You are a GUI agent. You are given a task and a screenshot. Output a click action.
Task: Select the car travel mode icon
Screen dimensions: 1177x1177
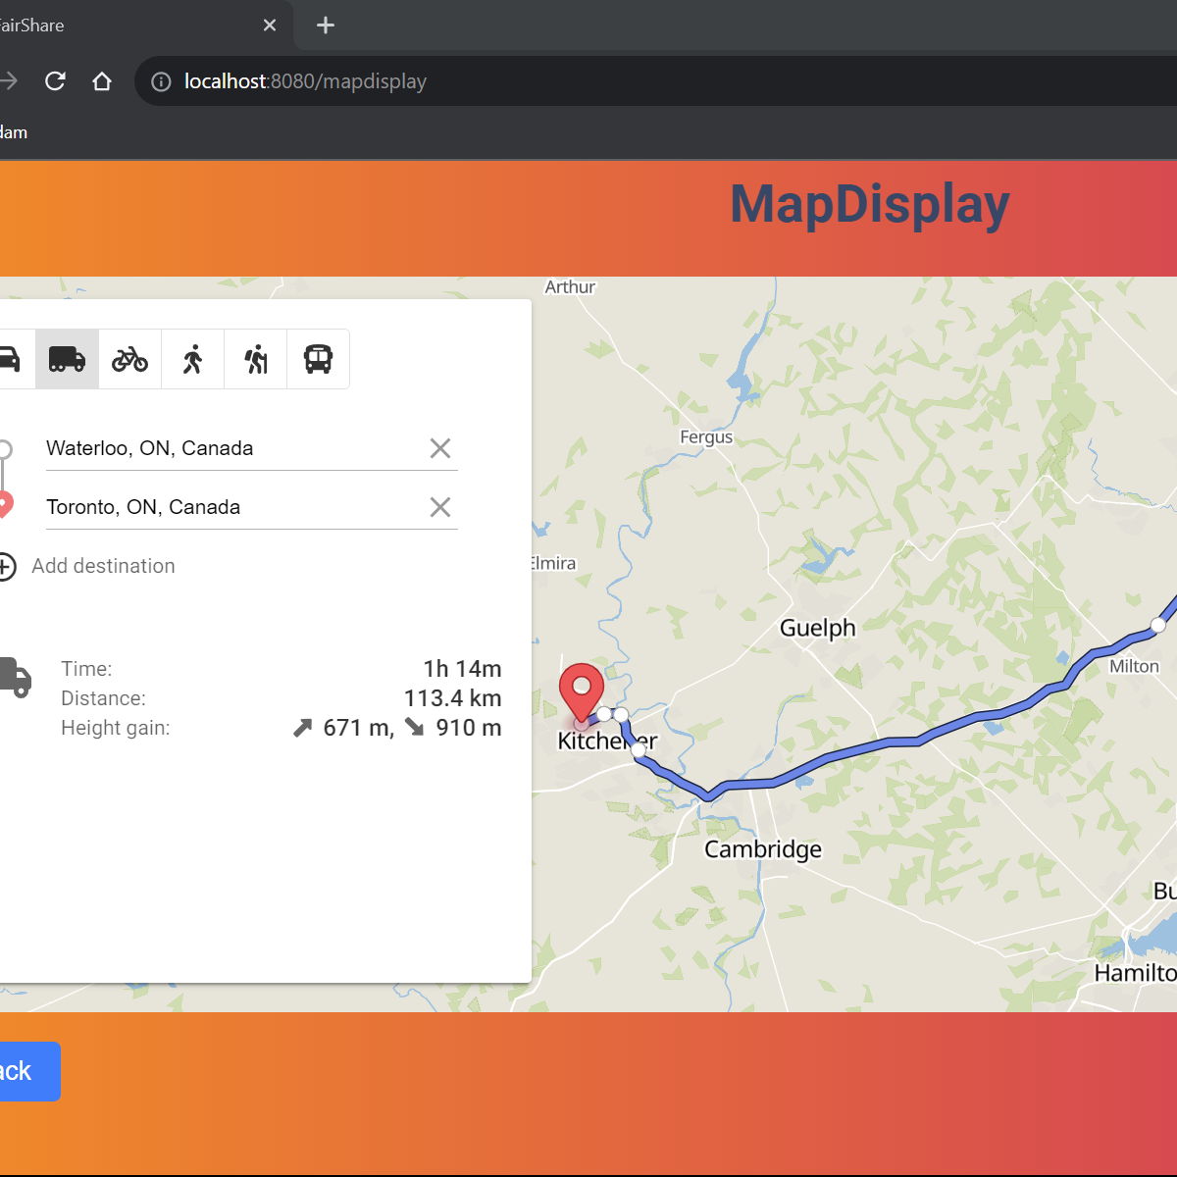click(x=10, y=359)
